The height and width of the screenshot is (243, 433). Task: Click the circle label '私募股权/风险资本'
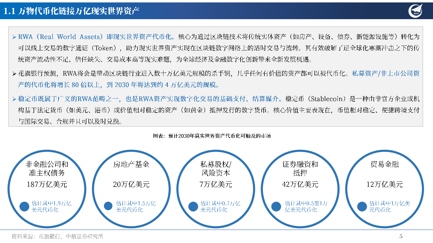pos(216,168)
